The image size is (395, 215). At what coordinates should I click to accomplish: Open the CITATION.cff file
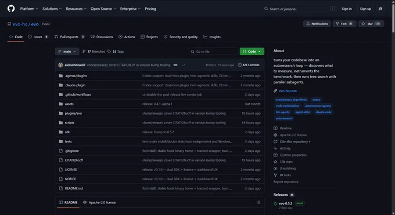(x=74, y=160)
